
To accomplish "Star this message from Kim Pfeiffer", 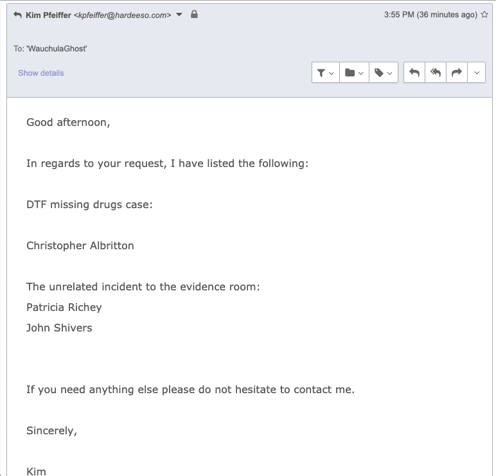I will point(484,15).
